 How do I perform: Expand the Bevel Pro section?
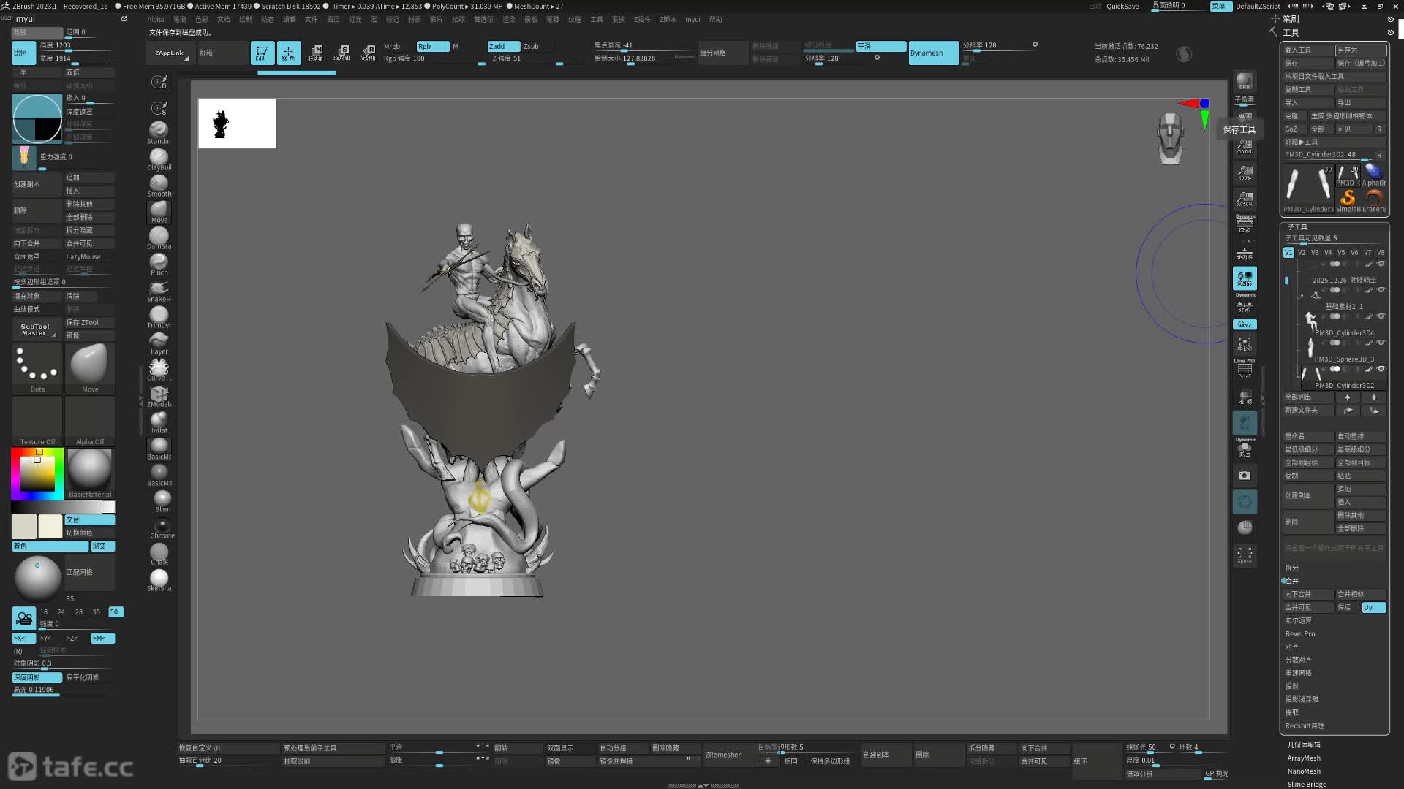point(1300,633)
